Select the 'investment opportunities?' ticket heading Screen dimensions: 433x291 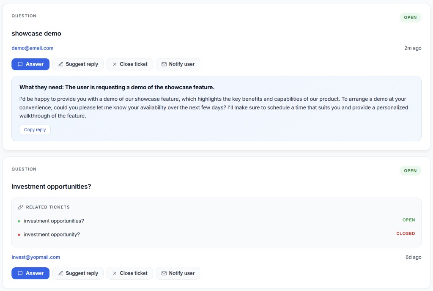point(51,187)
